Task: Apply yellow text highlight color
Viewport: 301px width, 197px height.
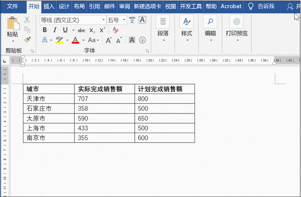Action: 59,40
